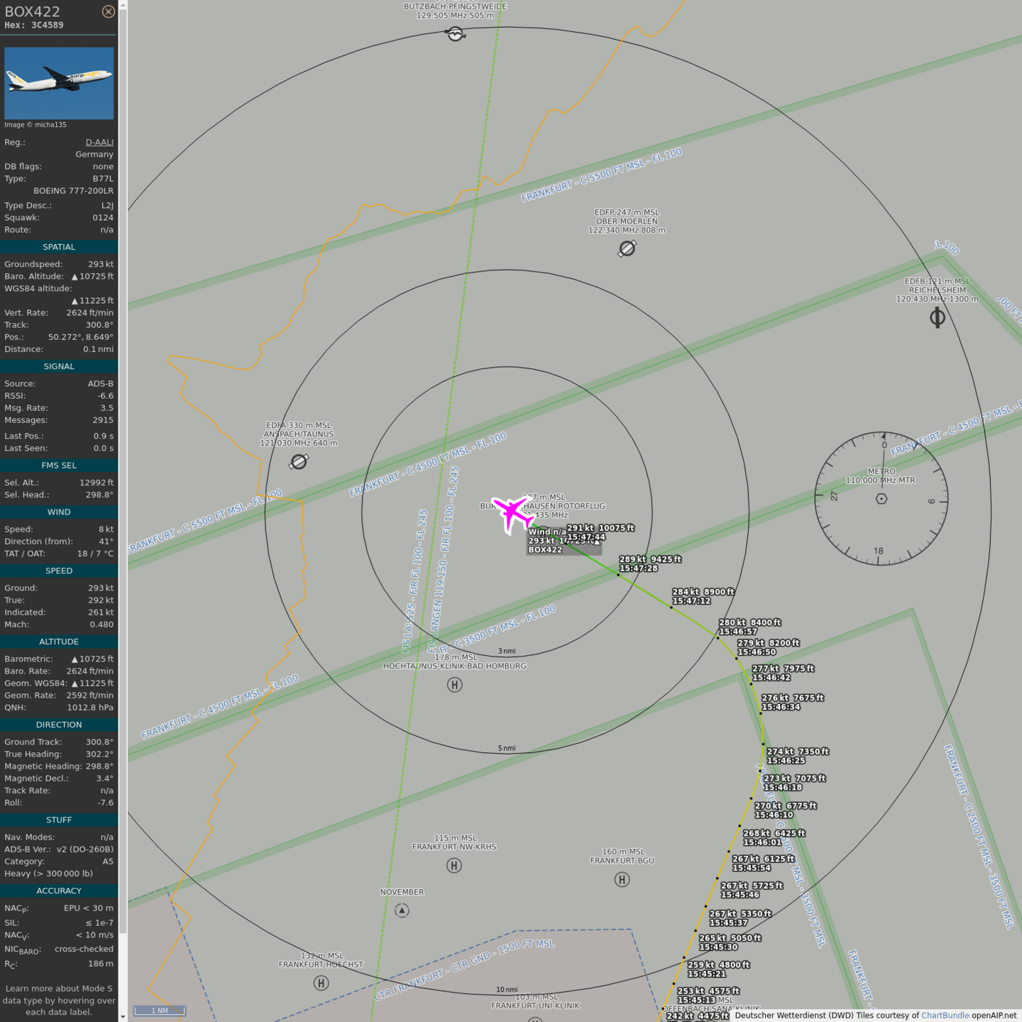Select the magenta BOX422 aircraft icon

512,513
